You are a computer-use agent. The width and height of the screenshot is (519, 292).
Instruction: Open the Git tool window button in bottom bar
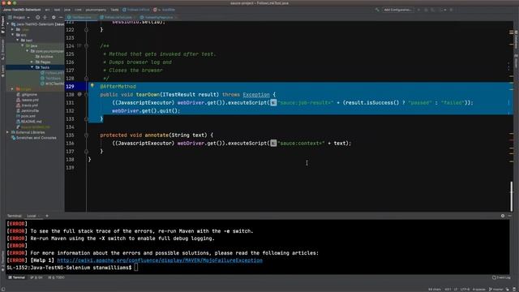pyautogui.click(x=36, y=277)
